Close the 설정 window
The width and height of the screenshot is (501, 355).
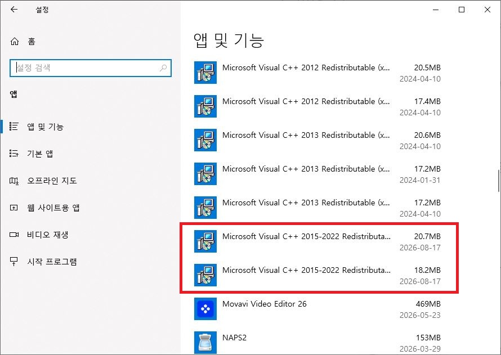(487, 10)
